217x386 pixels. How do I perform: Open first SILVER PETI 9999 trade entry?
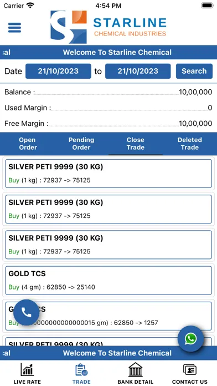click(108, 174)
